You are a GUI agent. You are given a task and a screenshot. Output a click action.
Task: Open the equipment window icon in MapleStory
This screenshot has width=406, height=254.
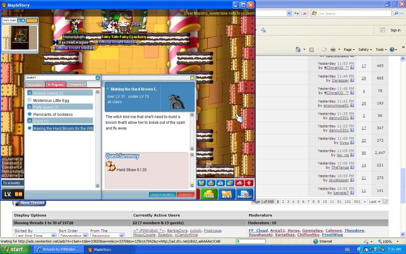click(x=201, y=183)
